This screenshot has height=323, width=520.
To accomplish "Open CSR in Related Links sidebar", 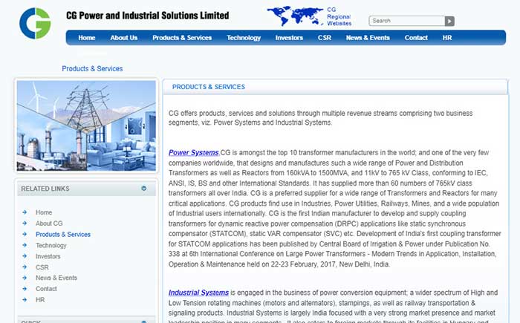I will click(42, 267).
